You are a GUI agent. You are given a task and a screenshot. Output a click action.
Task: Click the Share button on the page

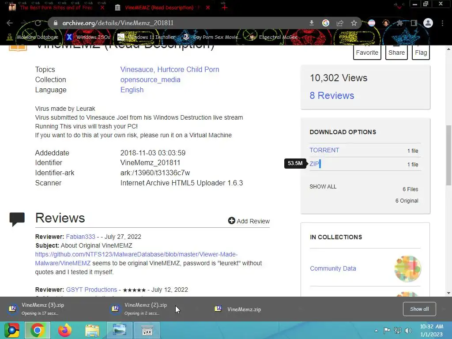(396, 53)
